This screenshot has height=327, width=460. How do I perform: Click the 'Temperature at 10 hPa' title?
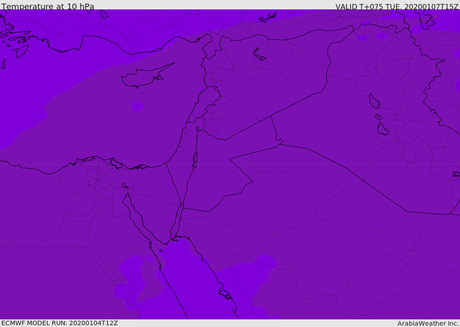[x=48, y=6]
